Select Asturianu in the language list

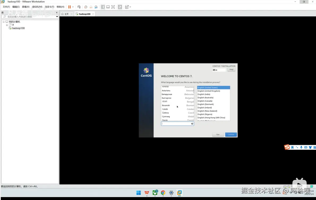click(x=178, y=91)
